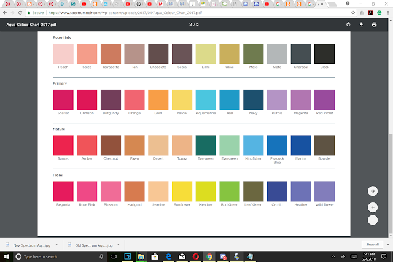Viewport: 393px width, 262px height.
Task: Open the Adobe Acrobat extension
Action: [x=370, y=13]
